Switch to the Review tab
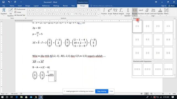177x99 pixels. [65, 6]
